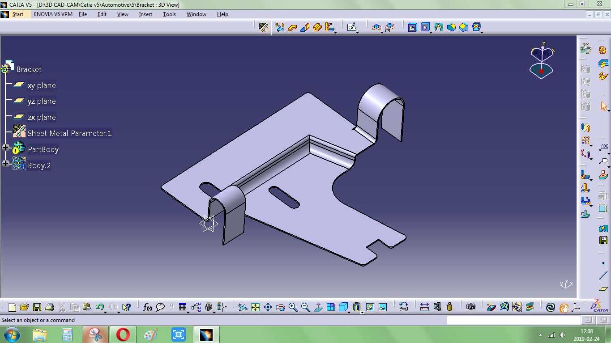Open the Insert menu
Image resolution: width=611 pixels, height=343 pixels.
click(145, 14)
